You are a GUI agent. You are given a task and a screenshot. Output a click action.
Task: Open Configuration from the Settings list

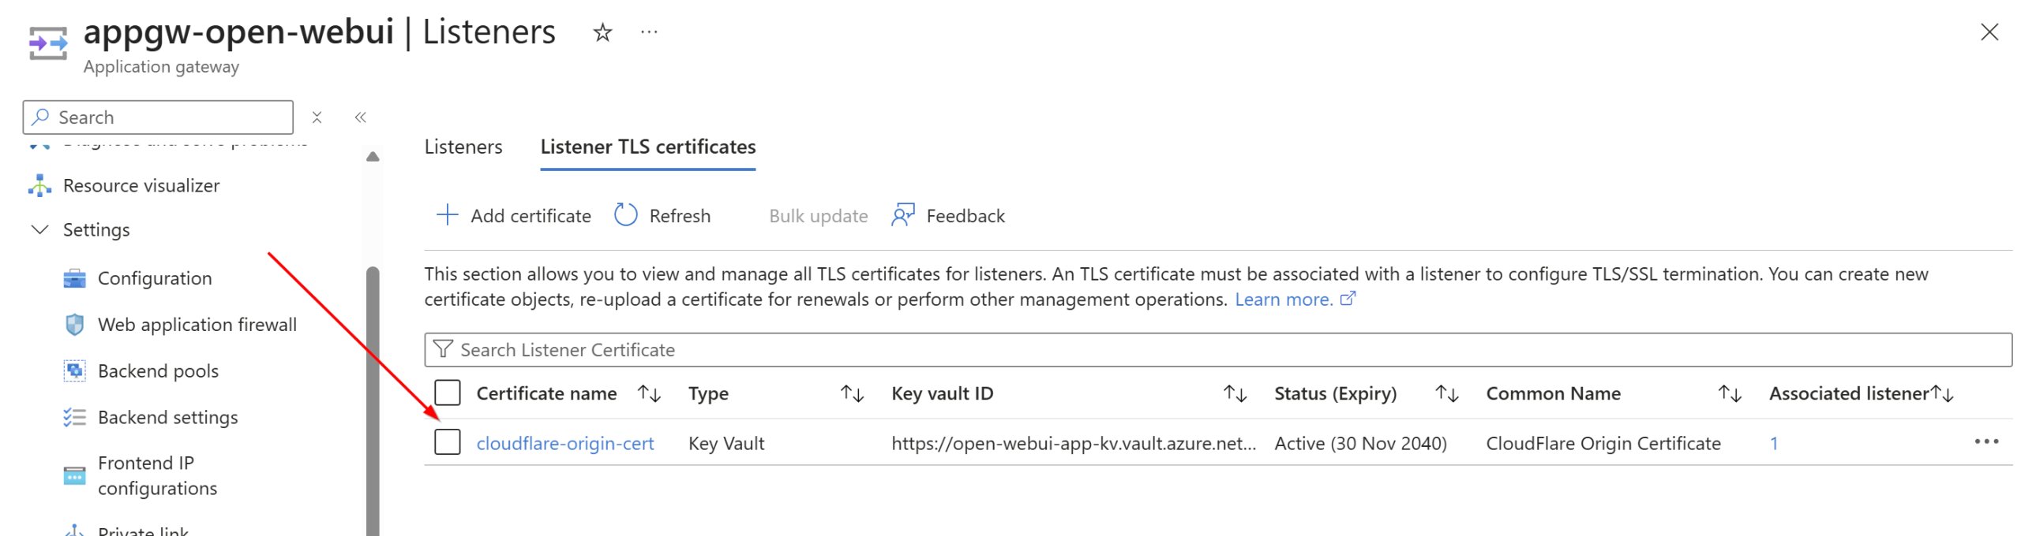click(154, 277)
